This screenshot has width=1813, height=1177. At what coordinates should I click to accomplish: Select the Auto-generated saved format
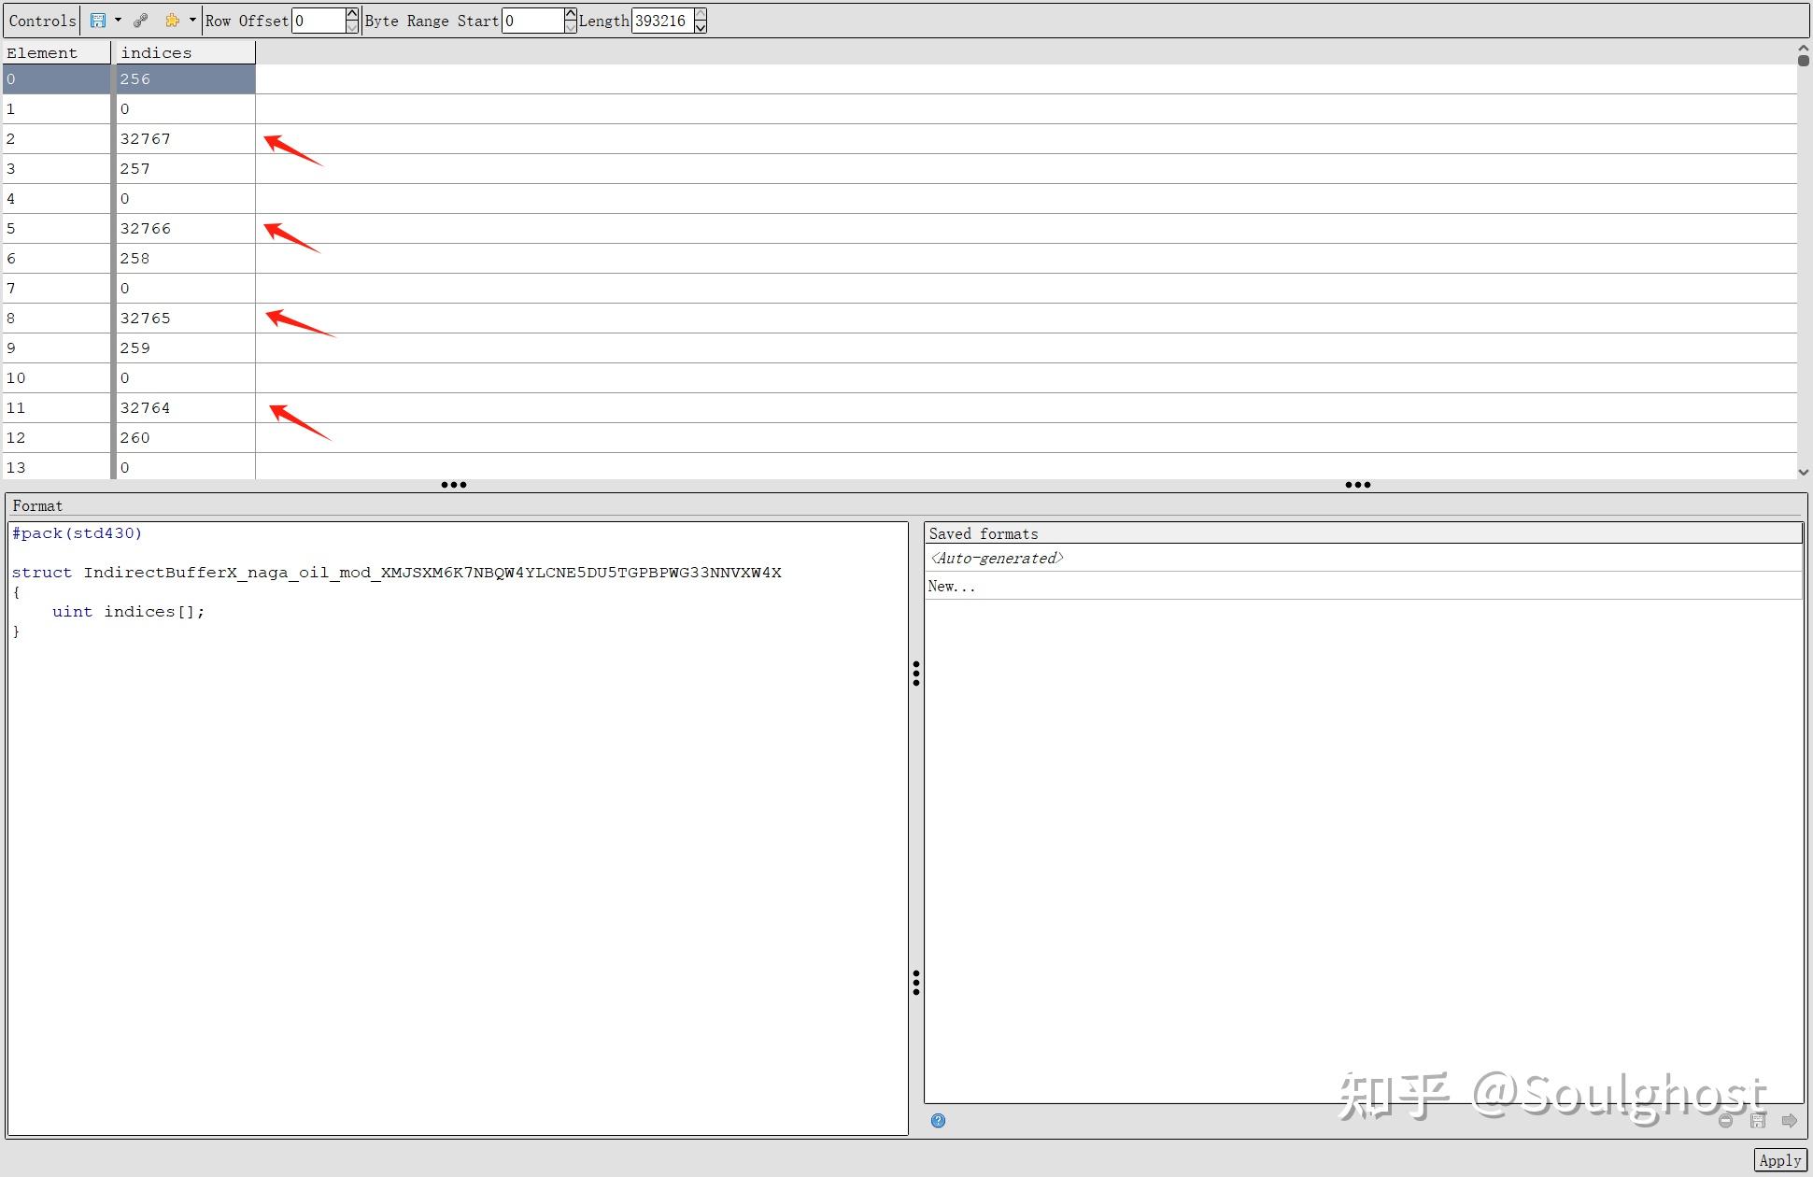pyautogui.click(x=996, y=559)
